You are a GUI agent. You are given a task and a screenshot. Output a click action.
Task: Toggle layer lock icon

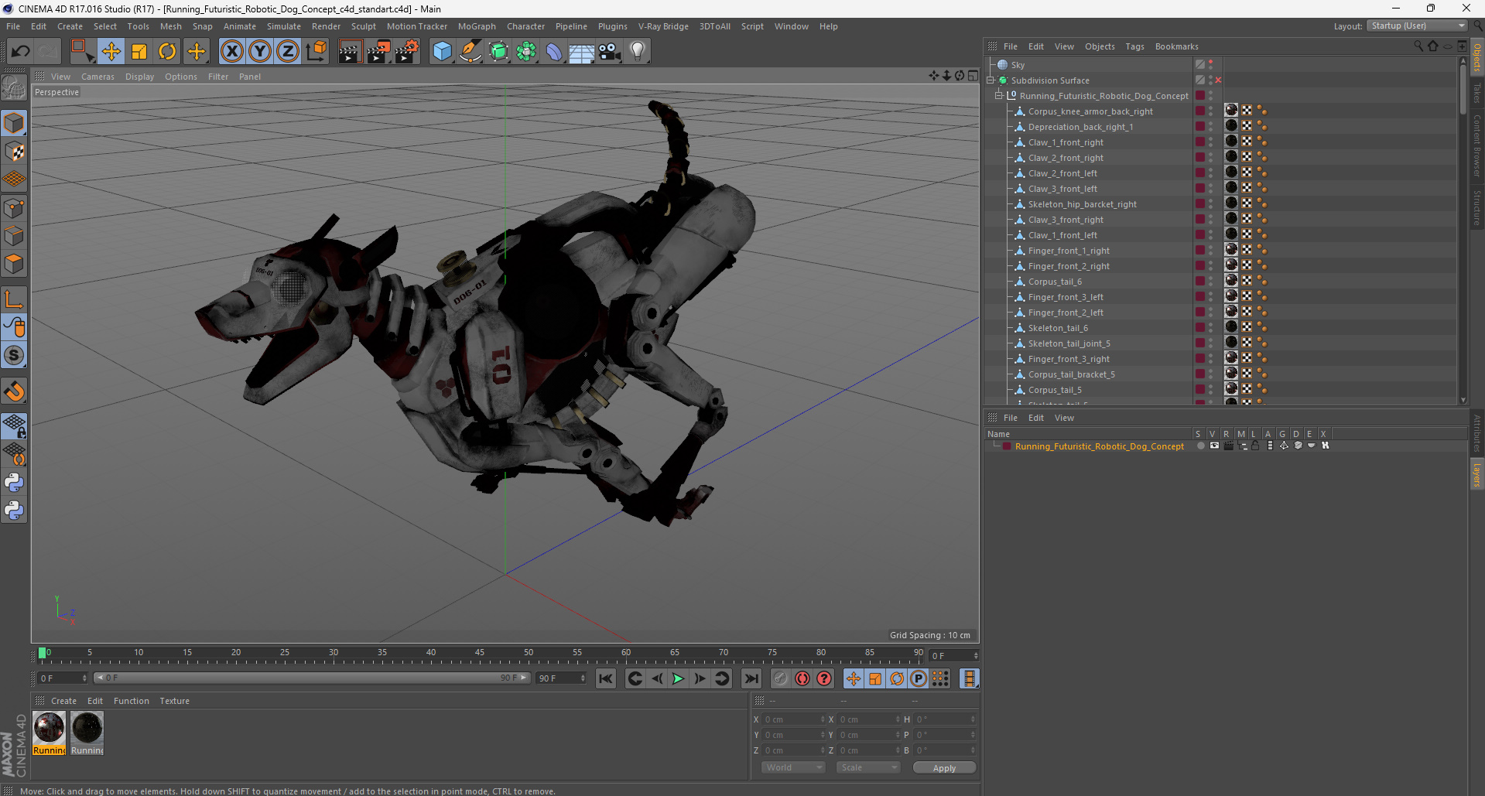(1255, 446)
